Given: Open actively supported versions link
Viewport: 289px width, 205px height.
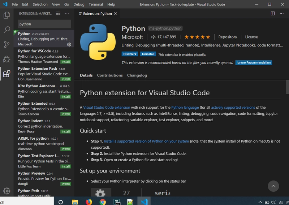Looking at the screenshot, I should coord(233,108).
